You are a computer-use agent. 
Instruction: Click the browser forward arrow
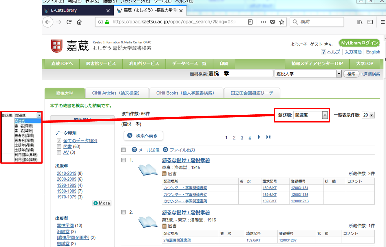59,22
